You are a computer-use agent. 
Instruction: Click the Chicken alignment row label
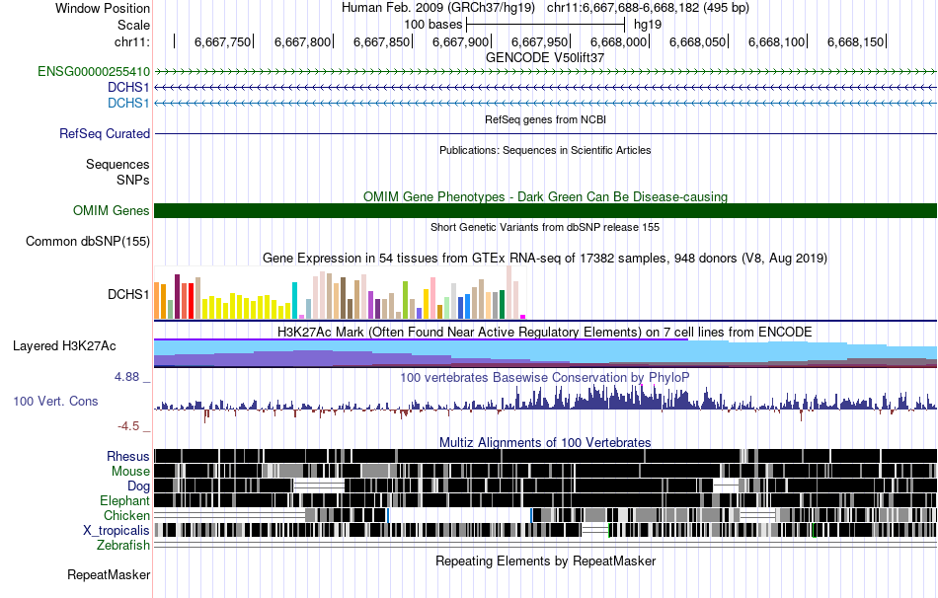126,515
